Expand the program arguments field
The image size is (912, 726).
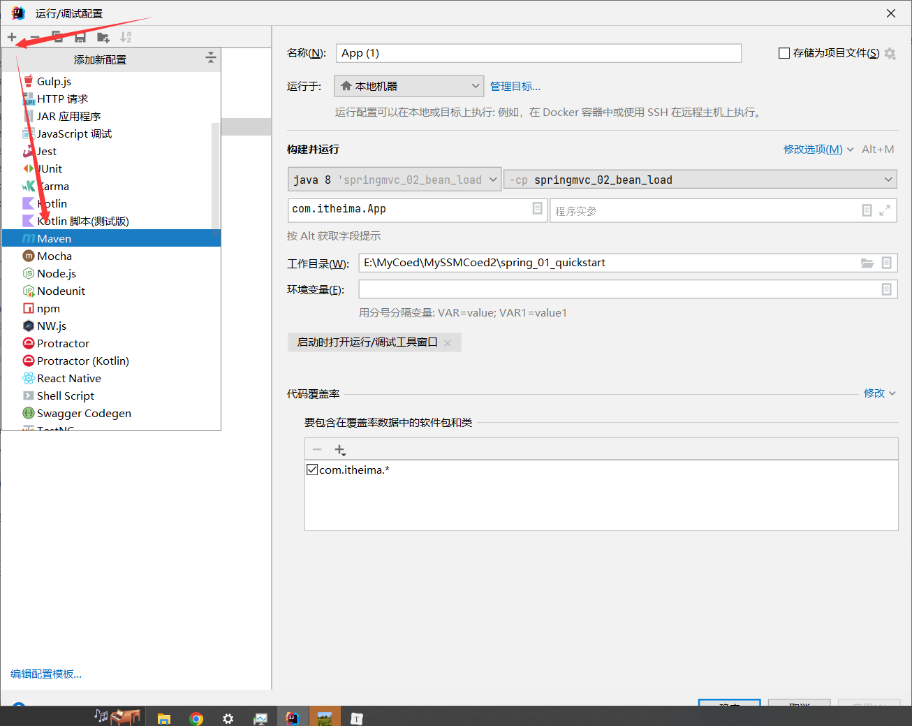pyautogui.click(x=885, y=210)
